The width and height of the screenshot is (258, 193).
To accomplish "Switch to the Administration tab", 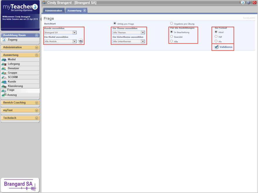I will (54, 11).
